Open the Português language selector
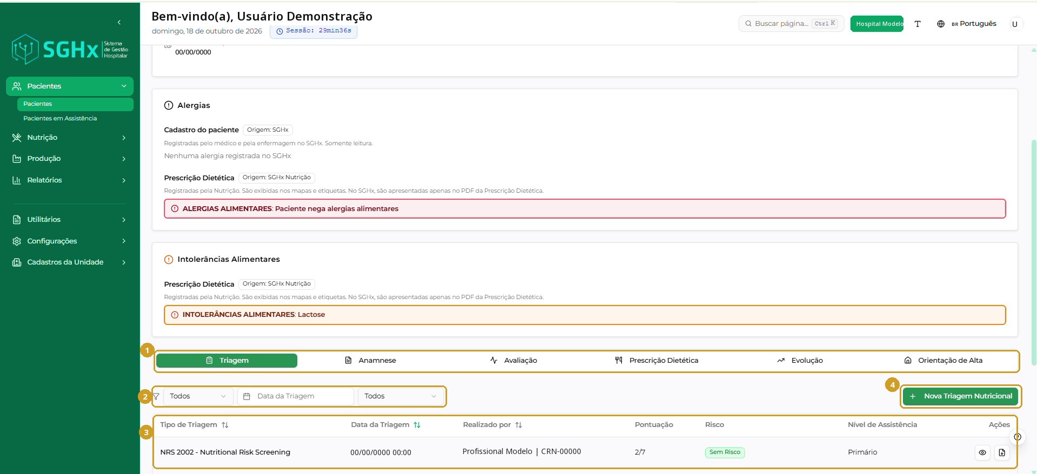The image size is (1037, 474). pyautogui.click(x=967, y=24)
